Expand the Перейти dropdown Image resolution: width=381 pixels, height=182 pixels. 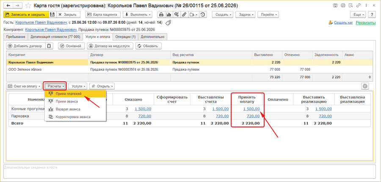[268, 14]
